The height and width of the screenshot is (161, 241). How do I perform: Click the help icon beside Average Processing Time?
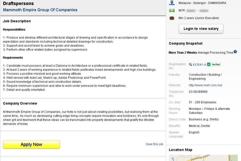click(235, 52)
